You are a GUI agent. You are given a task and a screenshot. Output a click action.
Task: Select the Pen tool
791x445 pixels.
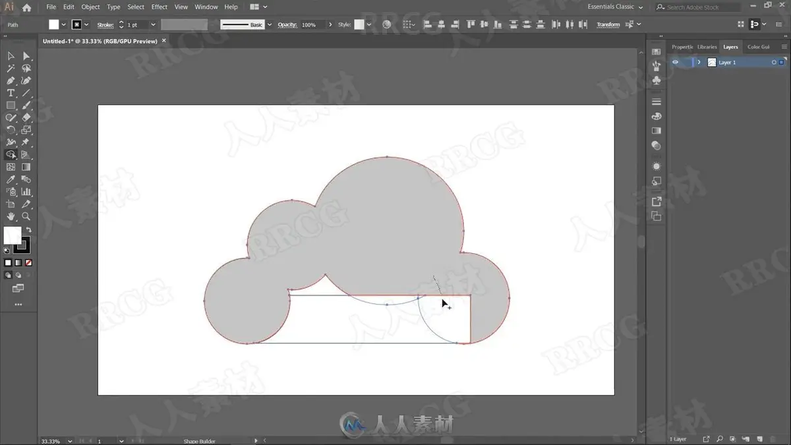click(x=11, y=81)
